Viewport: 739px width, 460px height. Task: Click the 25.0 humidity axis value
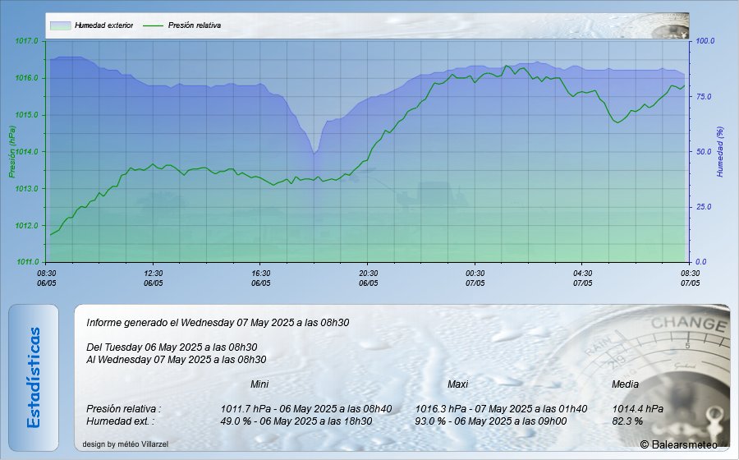point(704,207)
